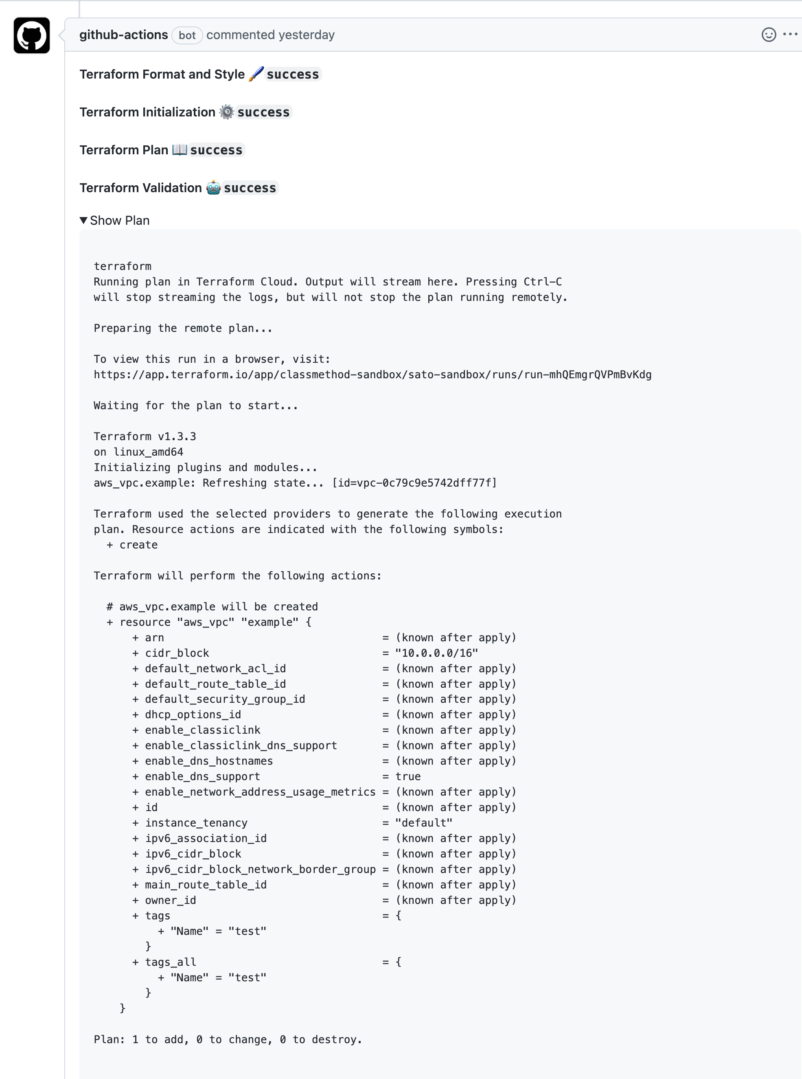The image size is (802, 1079).
Task: Click the paintbrush emoji in the Format heading
Action: (256, 73)
